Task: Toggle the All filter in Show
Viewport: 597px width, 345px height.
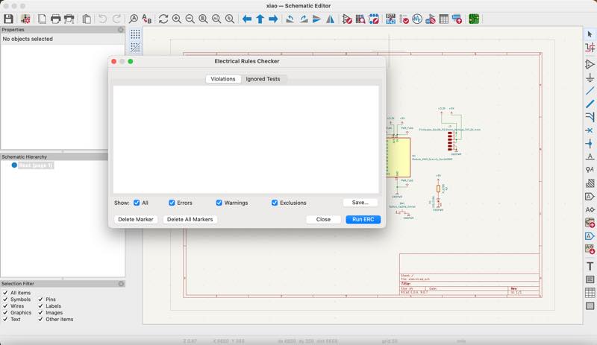Action: click(137, 203)
